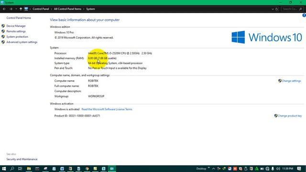Open the volume speaker tray icon
Image resolution: width=306 pixels, height=172 pixels.
click(278, 169)
